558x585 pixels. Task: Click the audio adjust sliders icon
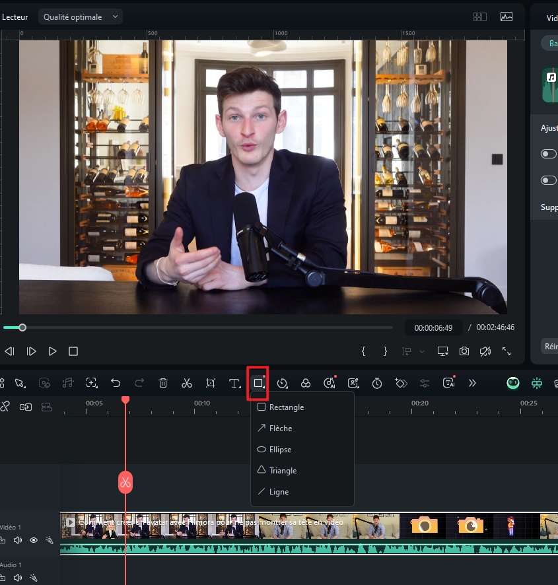click(425, 383)
